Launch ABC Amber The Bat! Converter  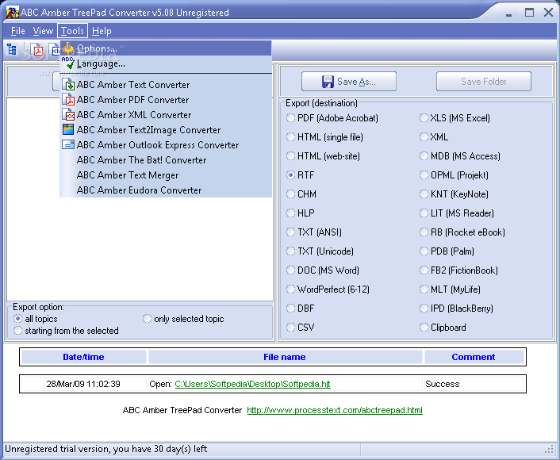[166, 160]
